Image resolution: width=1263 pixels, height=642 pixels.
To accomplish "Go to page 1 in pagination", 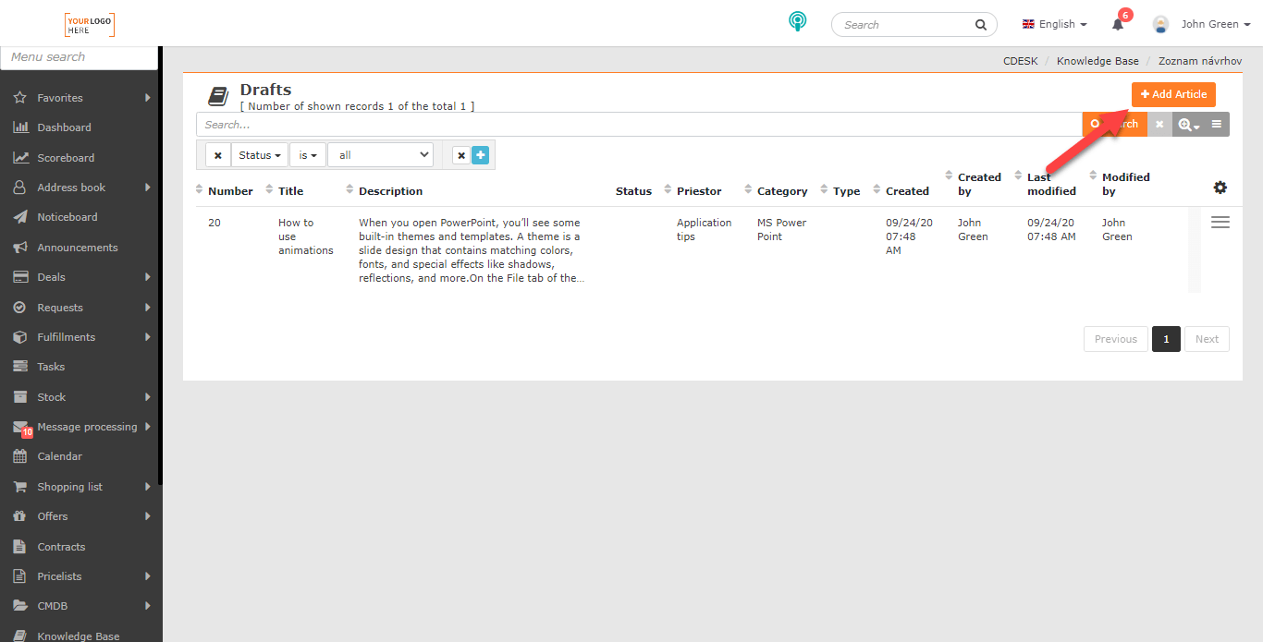I will click(x=1166, y=339).
